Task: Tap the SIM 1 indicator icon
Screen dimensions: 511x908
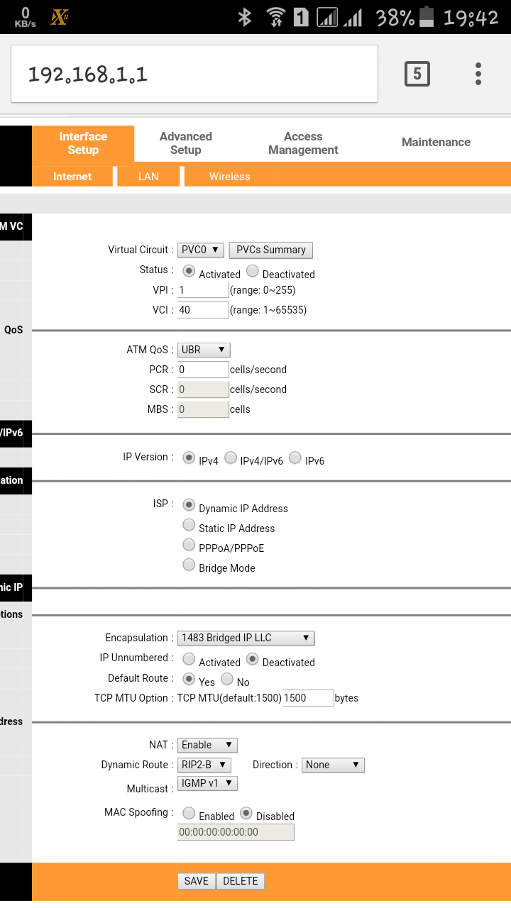Action: coord(301,18)
